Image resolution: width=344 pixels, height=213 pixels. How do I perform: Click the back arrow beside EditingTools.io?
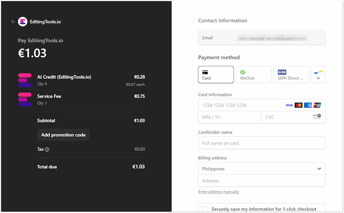13,21
